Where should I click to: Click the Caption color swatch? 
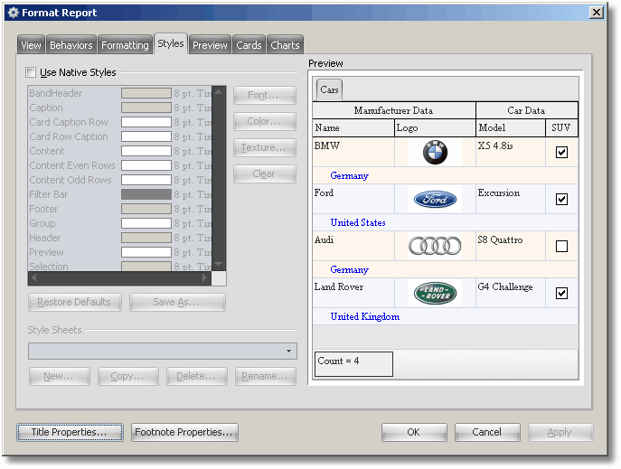146,108
